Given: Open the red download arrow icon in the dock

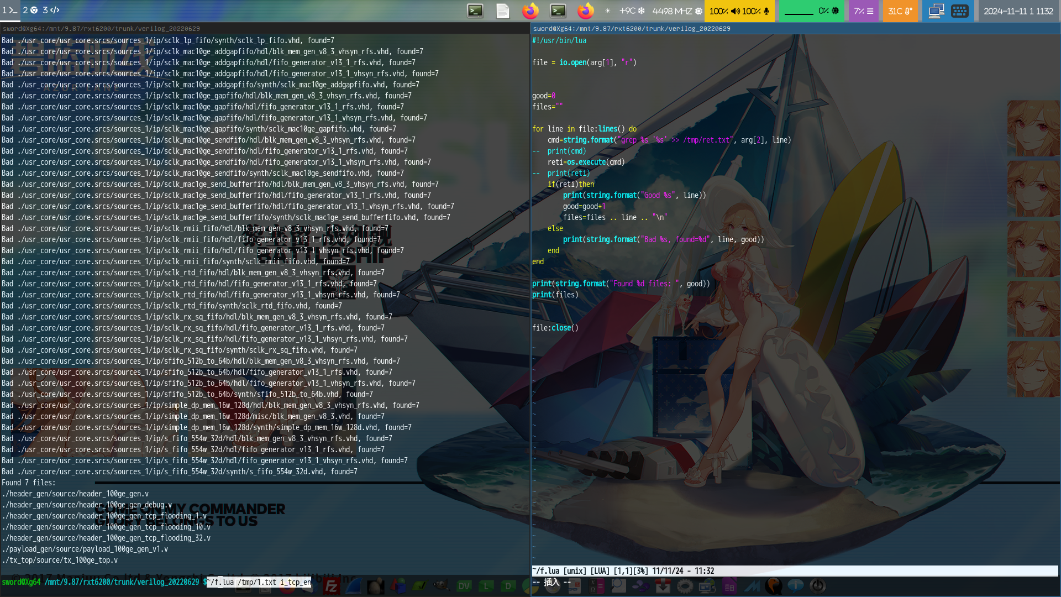Looking at the screenshot, I should click(663, 586).
